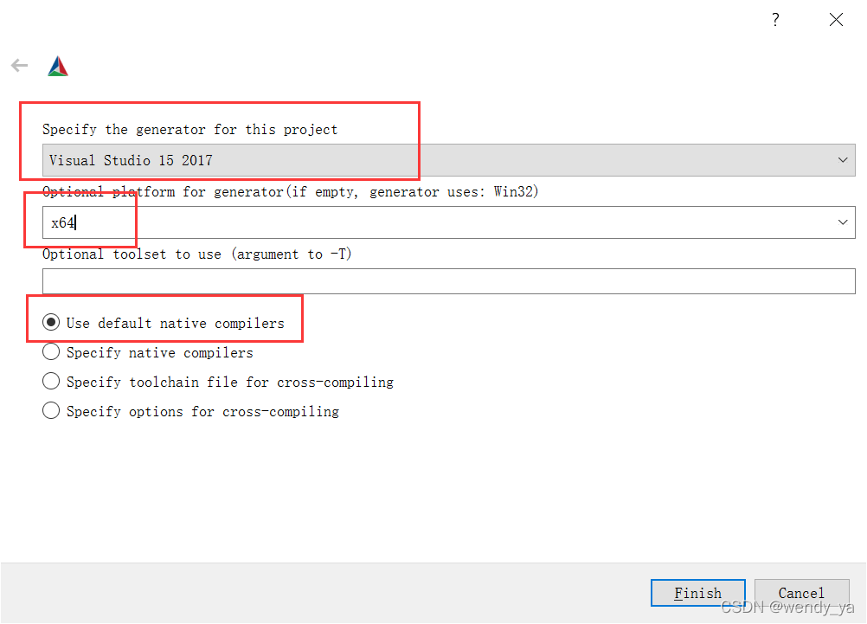Click the 'Optional platform for generator' label
Image resolution: width=867 pixels, height=624 pixels.
[291, 191]
